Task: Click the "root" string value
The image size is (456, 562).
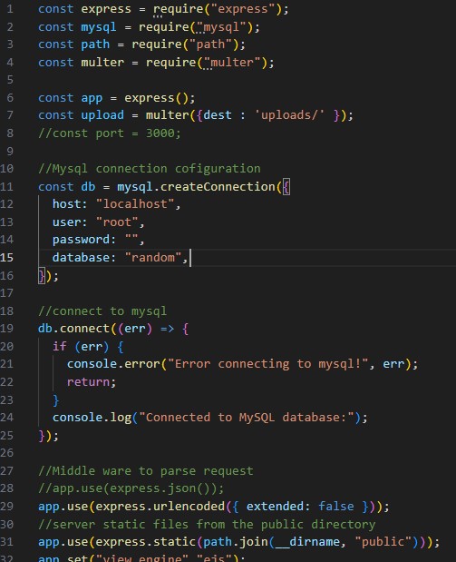Action: tap(117, 222)
